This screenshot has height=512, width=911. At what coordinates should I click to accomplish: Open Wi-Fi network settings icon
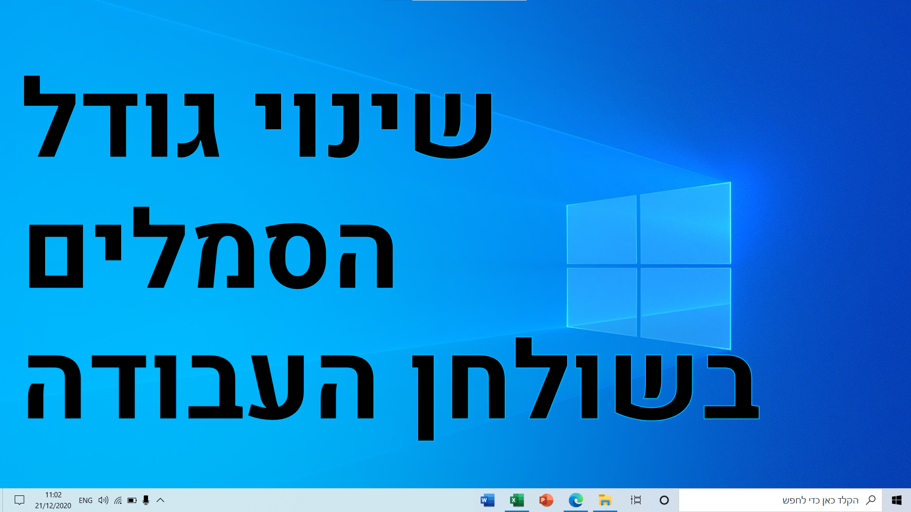coord(118,500)
